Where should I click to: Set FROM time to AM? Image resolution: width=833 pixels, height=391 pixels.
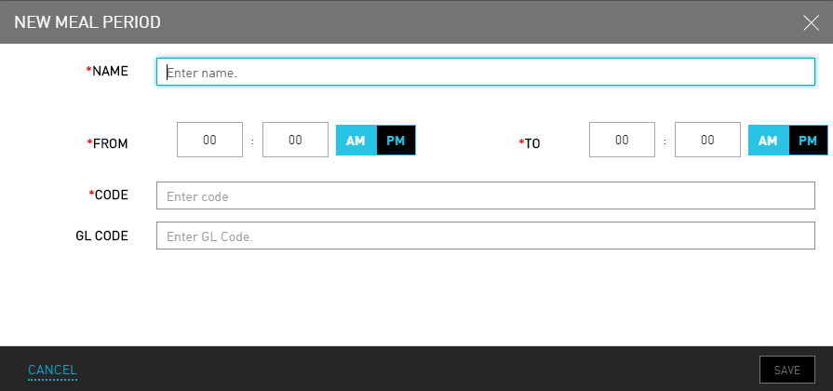click(x=356, y=141)
